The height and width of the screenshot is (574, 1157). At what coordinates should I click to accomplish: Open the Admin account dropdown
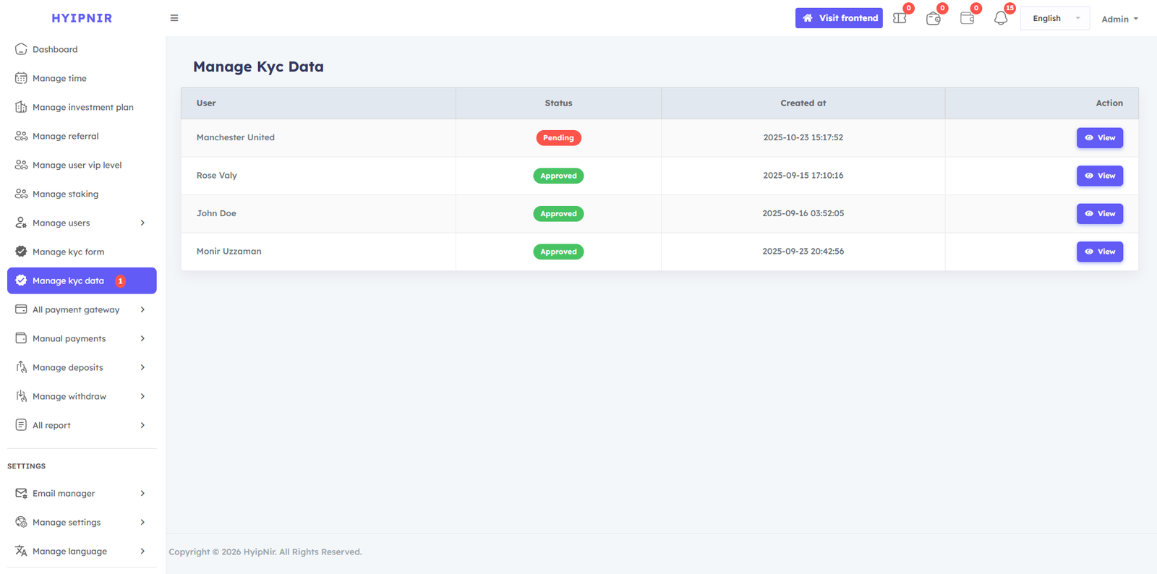point(1119,19)
